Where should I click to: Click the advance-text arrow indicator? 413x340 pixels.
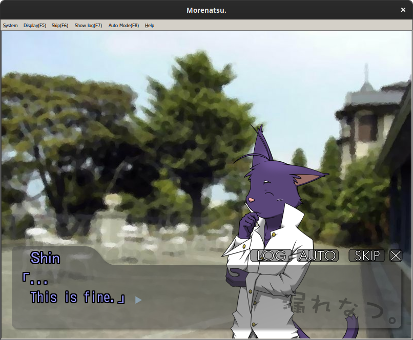click(138, 300)
